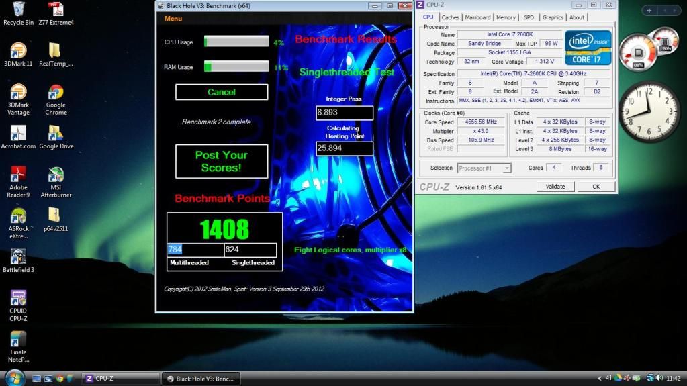Click the RAM Usage progress bar
This screenshot has height=386, width=687.
pos(236,66)
